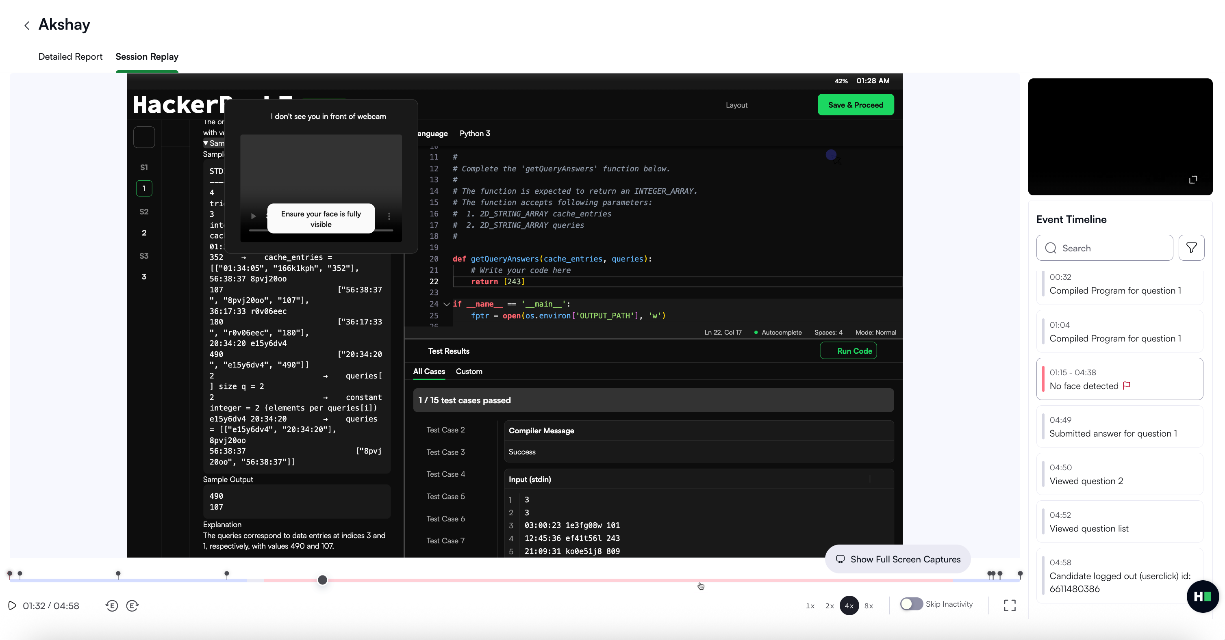Toggle Skip Inactivity switch
1225x640 pixels.
point(911,604)
